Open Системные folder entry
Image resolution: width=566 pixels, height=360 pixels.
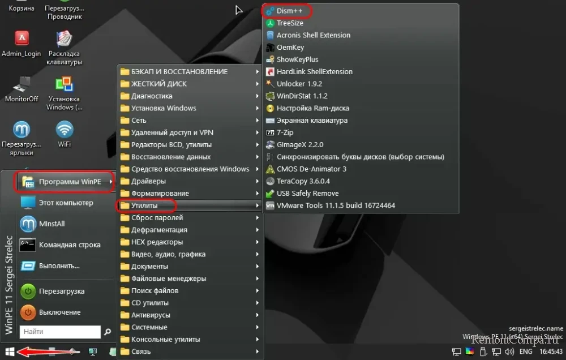tap(190, 327)
